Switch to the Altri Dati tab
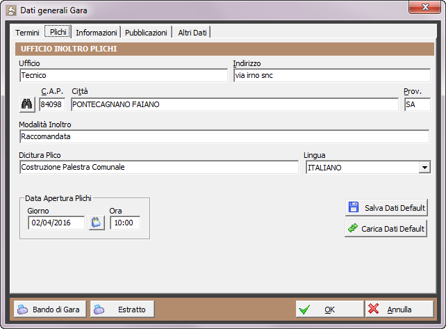Viewport: 446px width, 329px height. click(x=192, y=33)
